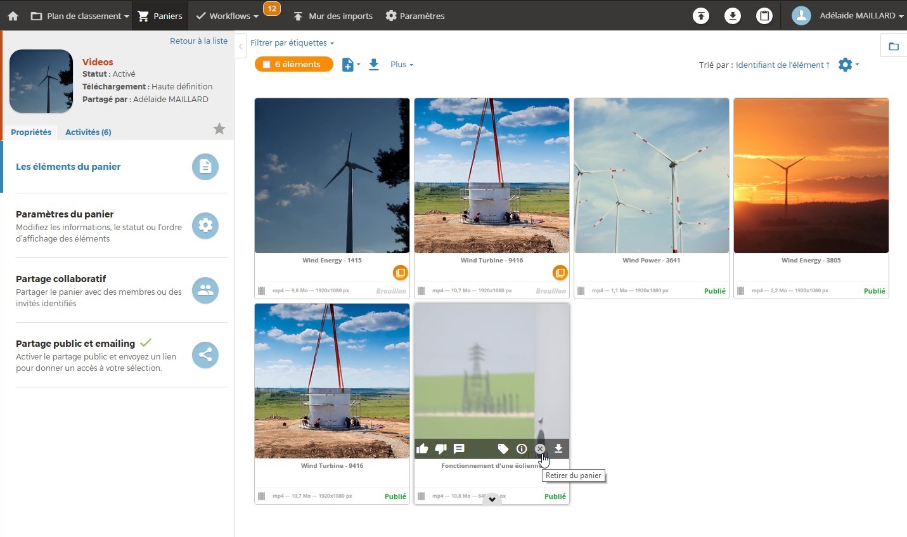Click the Fonctionnement d'une éolienne title text
Image resolution: width=907 pixels, height=537 pixels.
tap(492, 465)
